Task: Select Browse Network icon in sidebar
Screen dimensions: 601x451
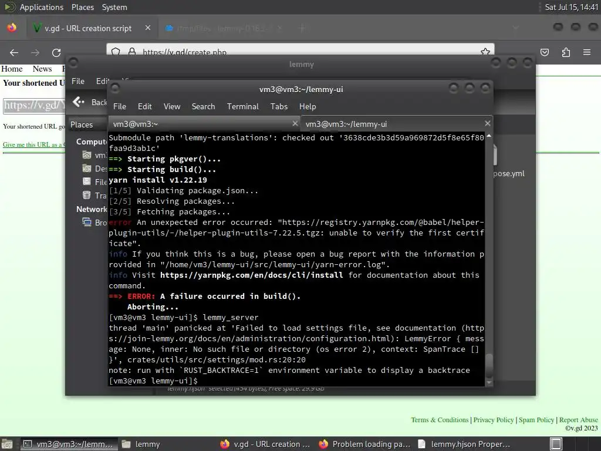Action: point(87,222)
